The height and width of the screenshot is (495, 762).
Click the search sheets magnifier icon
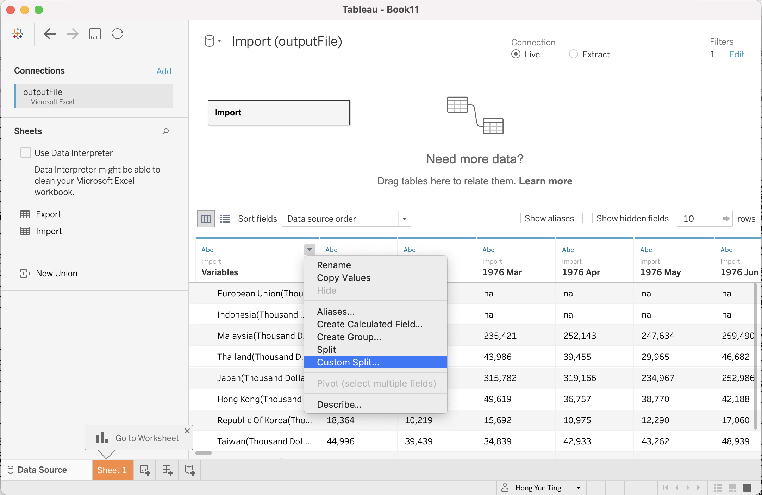pyautogui.click(x=165, y=131)
